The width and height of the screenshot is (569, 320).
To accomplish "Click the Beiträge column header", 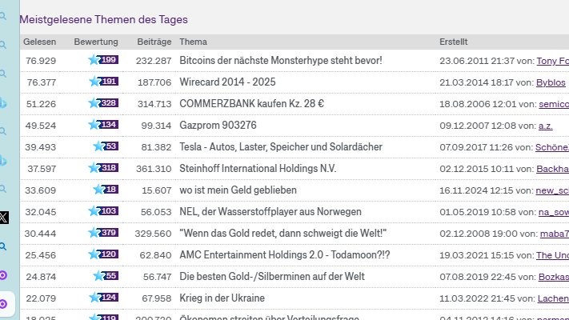I will tap(154, 41).
